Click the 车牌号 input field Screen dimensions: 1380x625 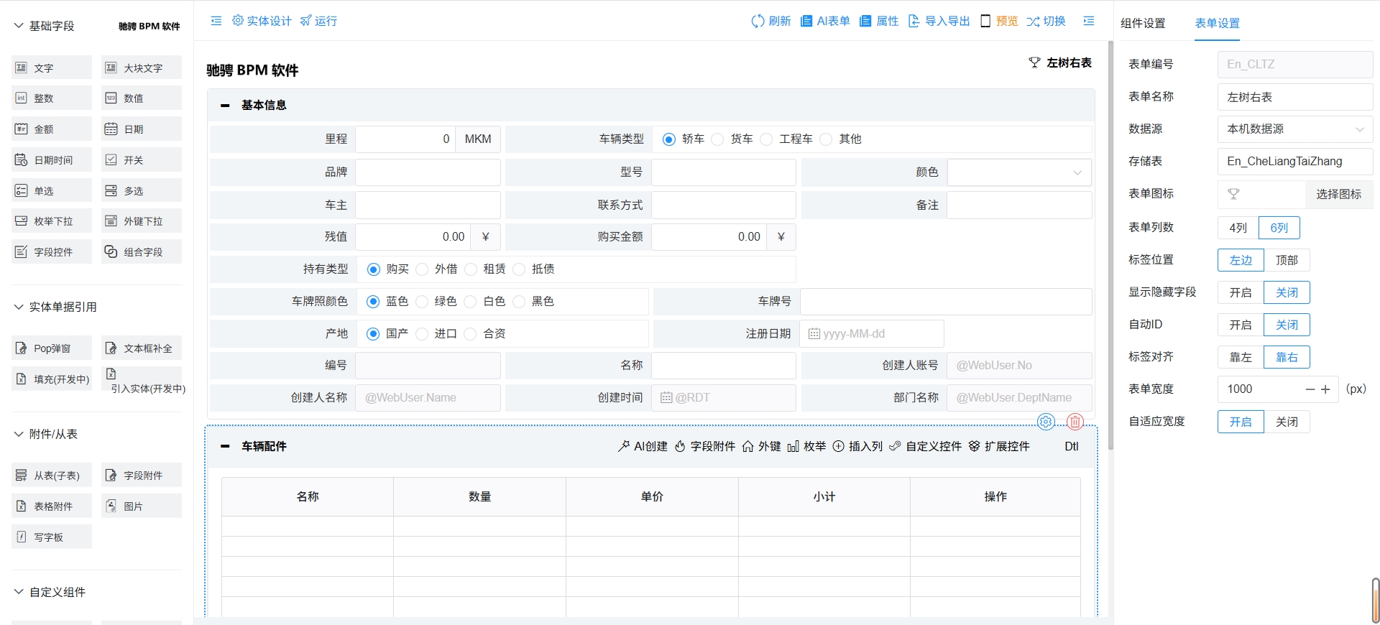click(946, 302)
